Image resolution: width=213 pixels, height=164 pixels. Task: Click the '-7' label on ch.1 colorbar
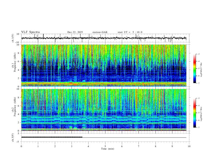coord(198,83)
